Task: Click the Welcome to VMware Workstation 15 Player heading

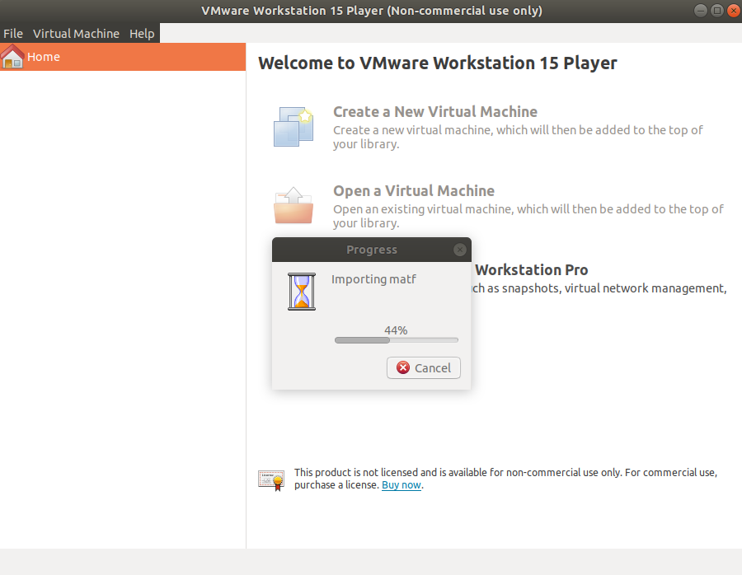Action: 438,63
